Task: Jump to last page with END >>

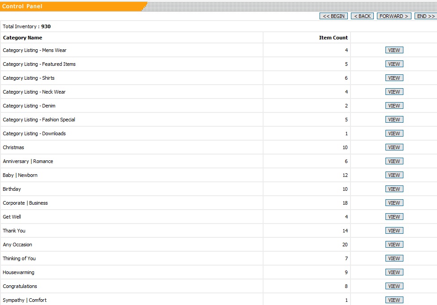Action: click(x=425, y=16)
